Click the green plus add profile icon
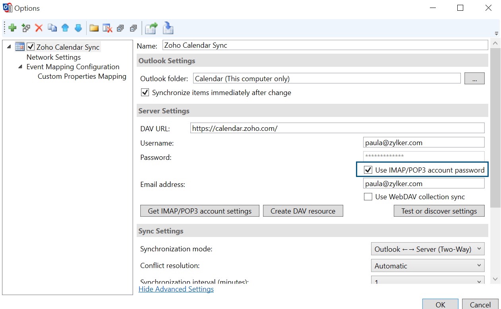 click(12, 28)
